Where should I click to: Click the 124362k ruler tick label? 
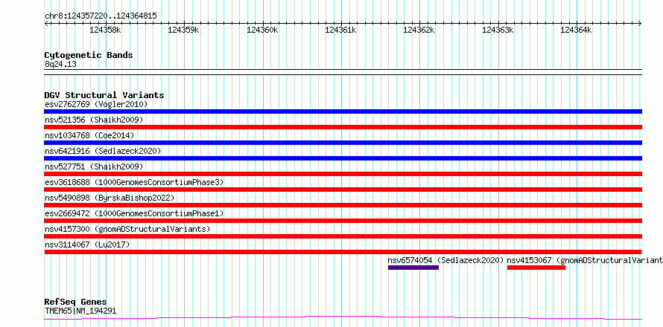coord(419,30)
